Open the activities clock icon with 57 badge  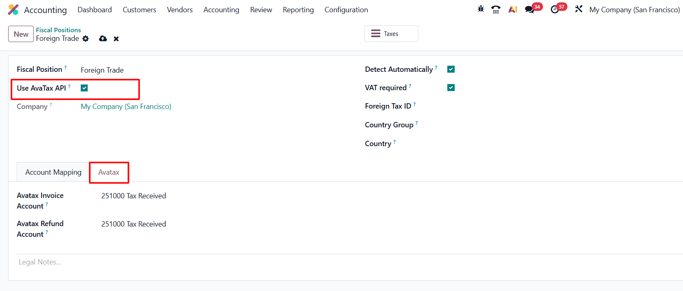[555, 9]
